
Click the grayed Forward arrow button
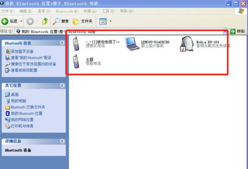point(30,21)
